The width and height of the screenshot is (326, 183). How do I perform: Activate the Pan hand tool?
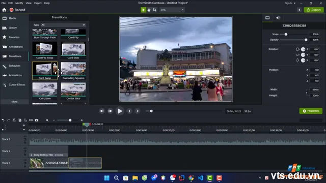tap(149, 10)
